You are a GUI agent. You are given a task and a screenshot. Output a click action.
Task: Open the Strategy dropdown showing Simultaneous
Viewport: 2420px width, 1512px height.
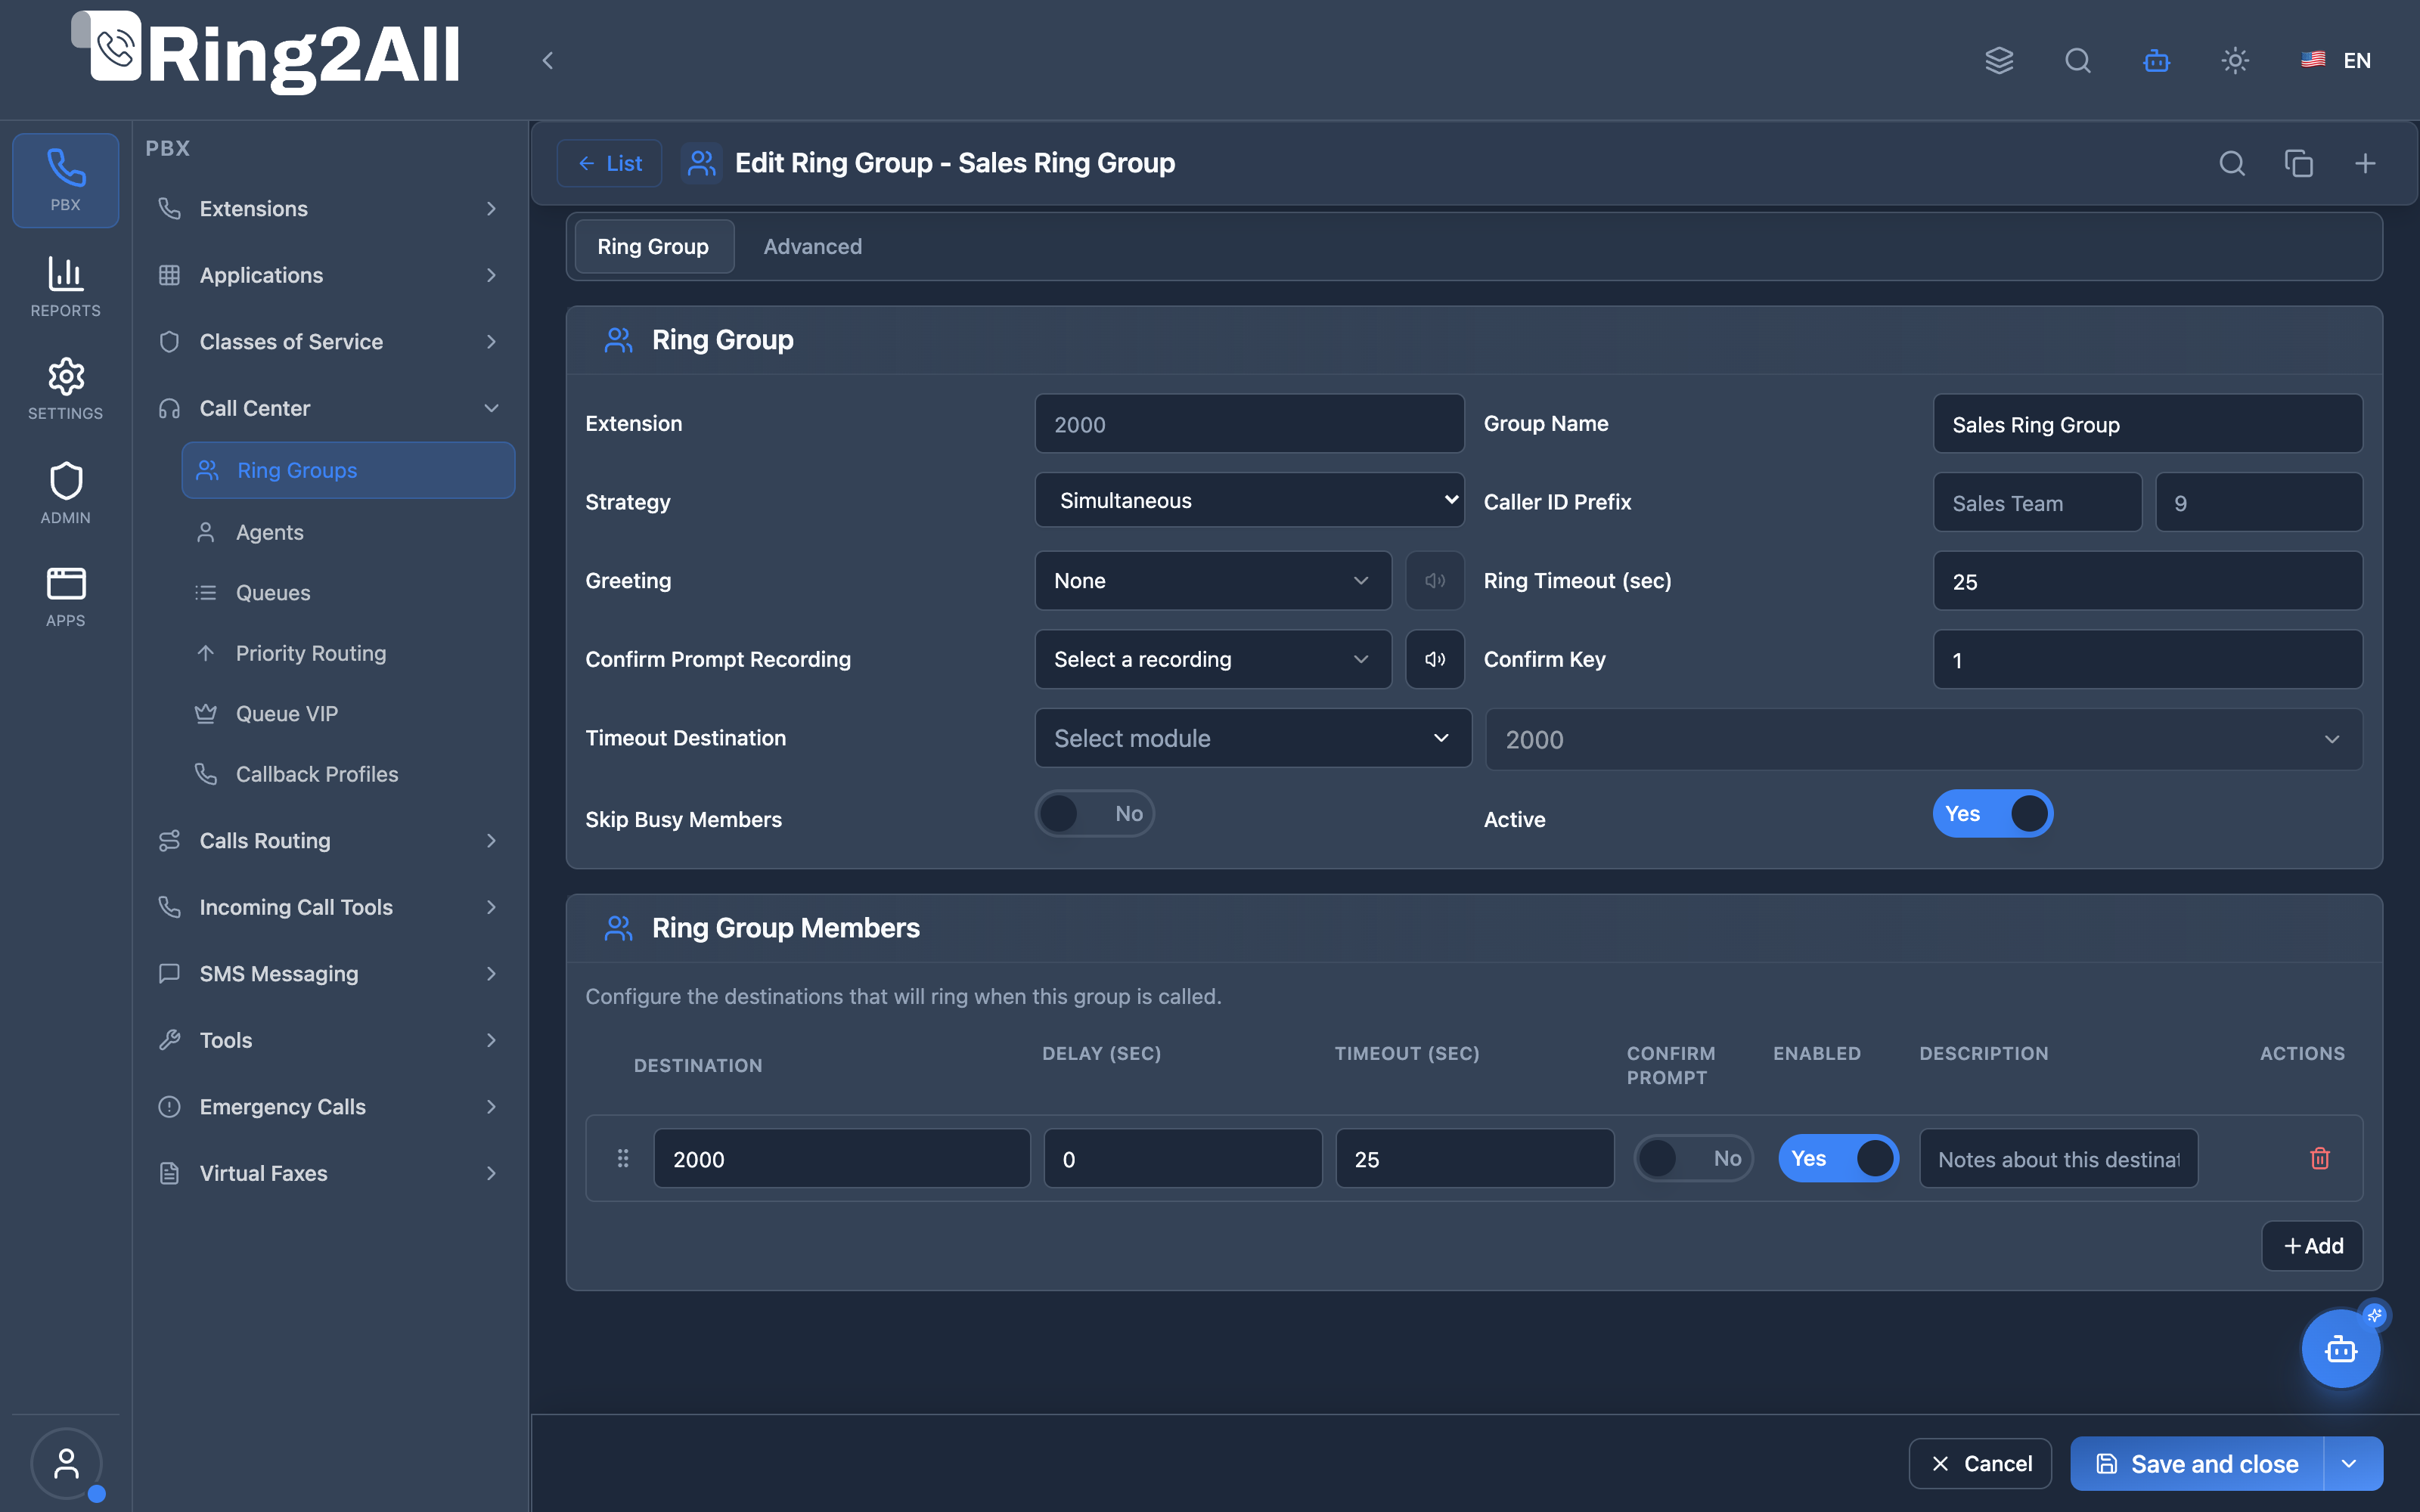coord(1249,500)
